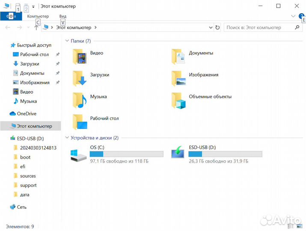Click the computer icon in address bar
The image size is (306, 231).
click(x=45, y=27)
